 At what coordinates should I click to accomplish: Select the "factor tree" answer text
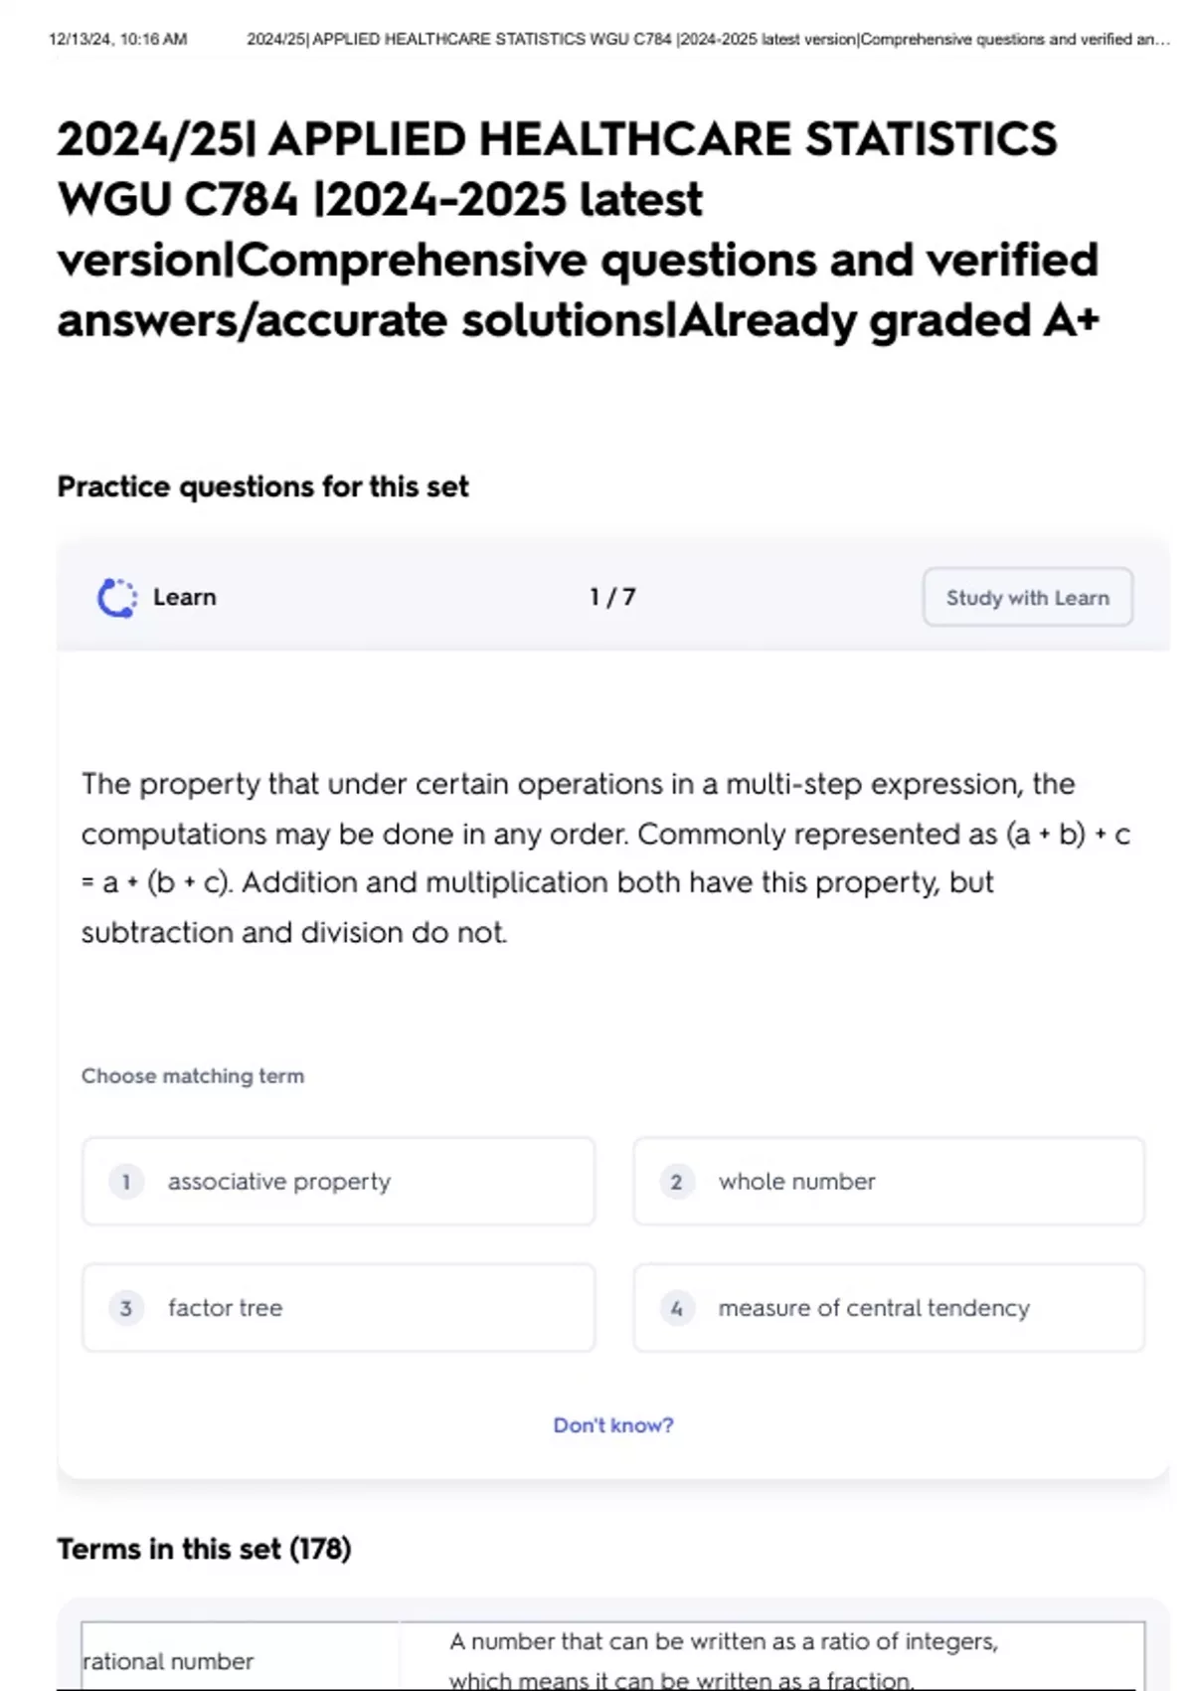pyautogui.click(x=225, y=1308)
